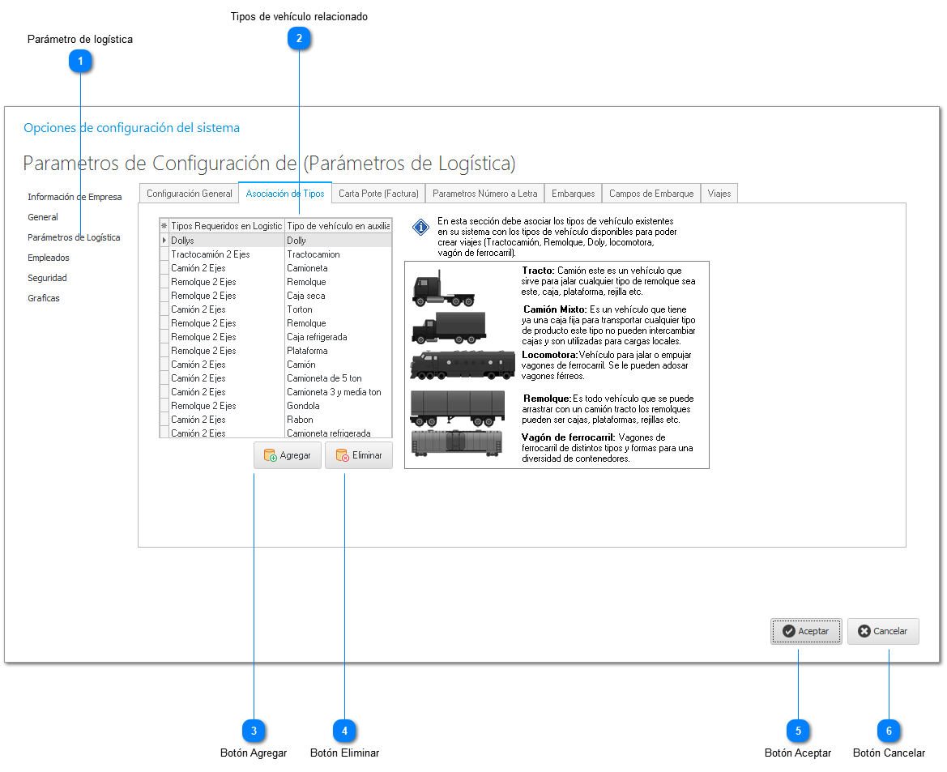The image size is (947, 772).
Task: Click the blue information diamond icon
Action: (420, 228)
